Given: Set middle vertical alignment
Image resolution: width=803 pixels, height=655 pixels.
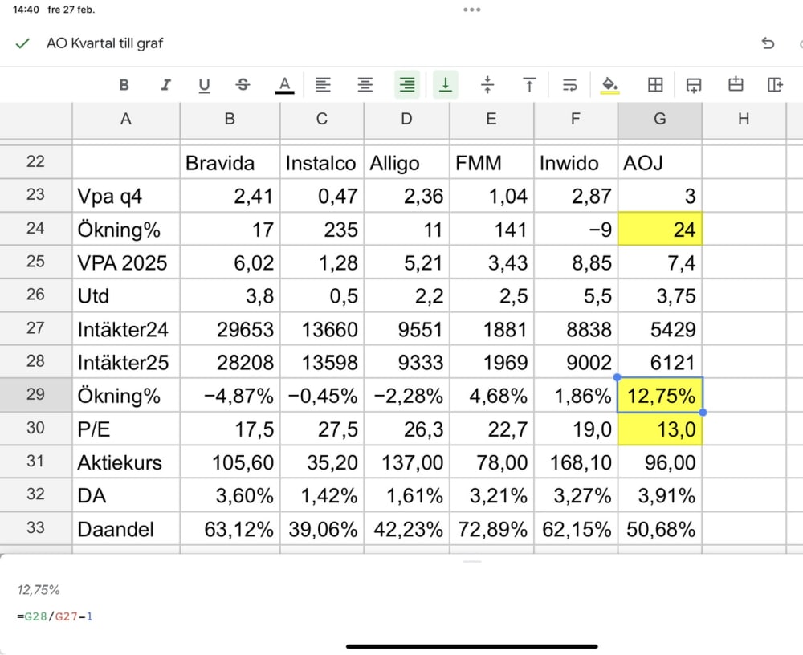Looking at the screenshot, I should [487, 84].
